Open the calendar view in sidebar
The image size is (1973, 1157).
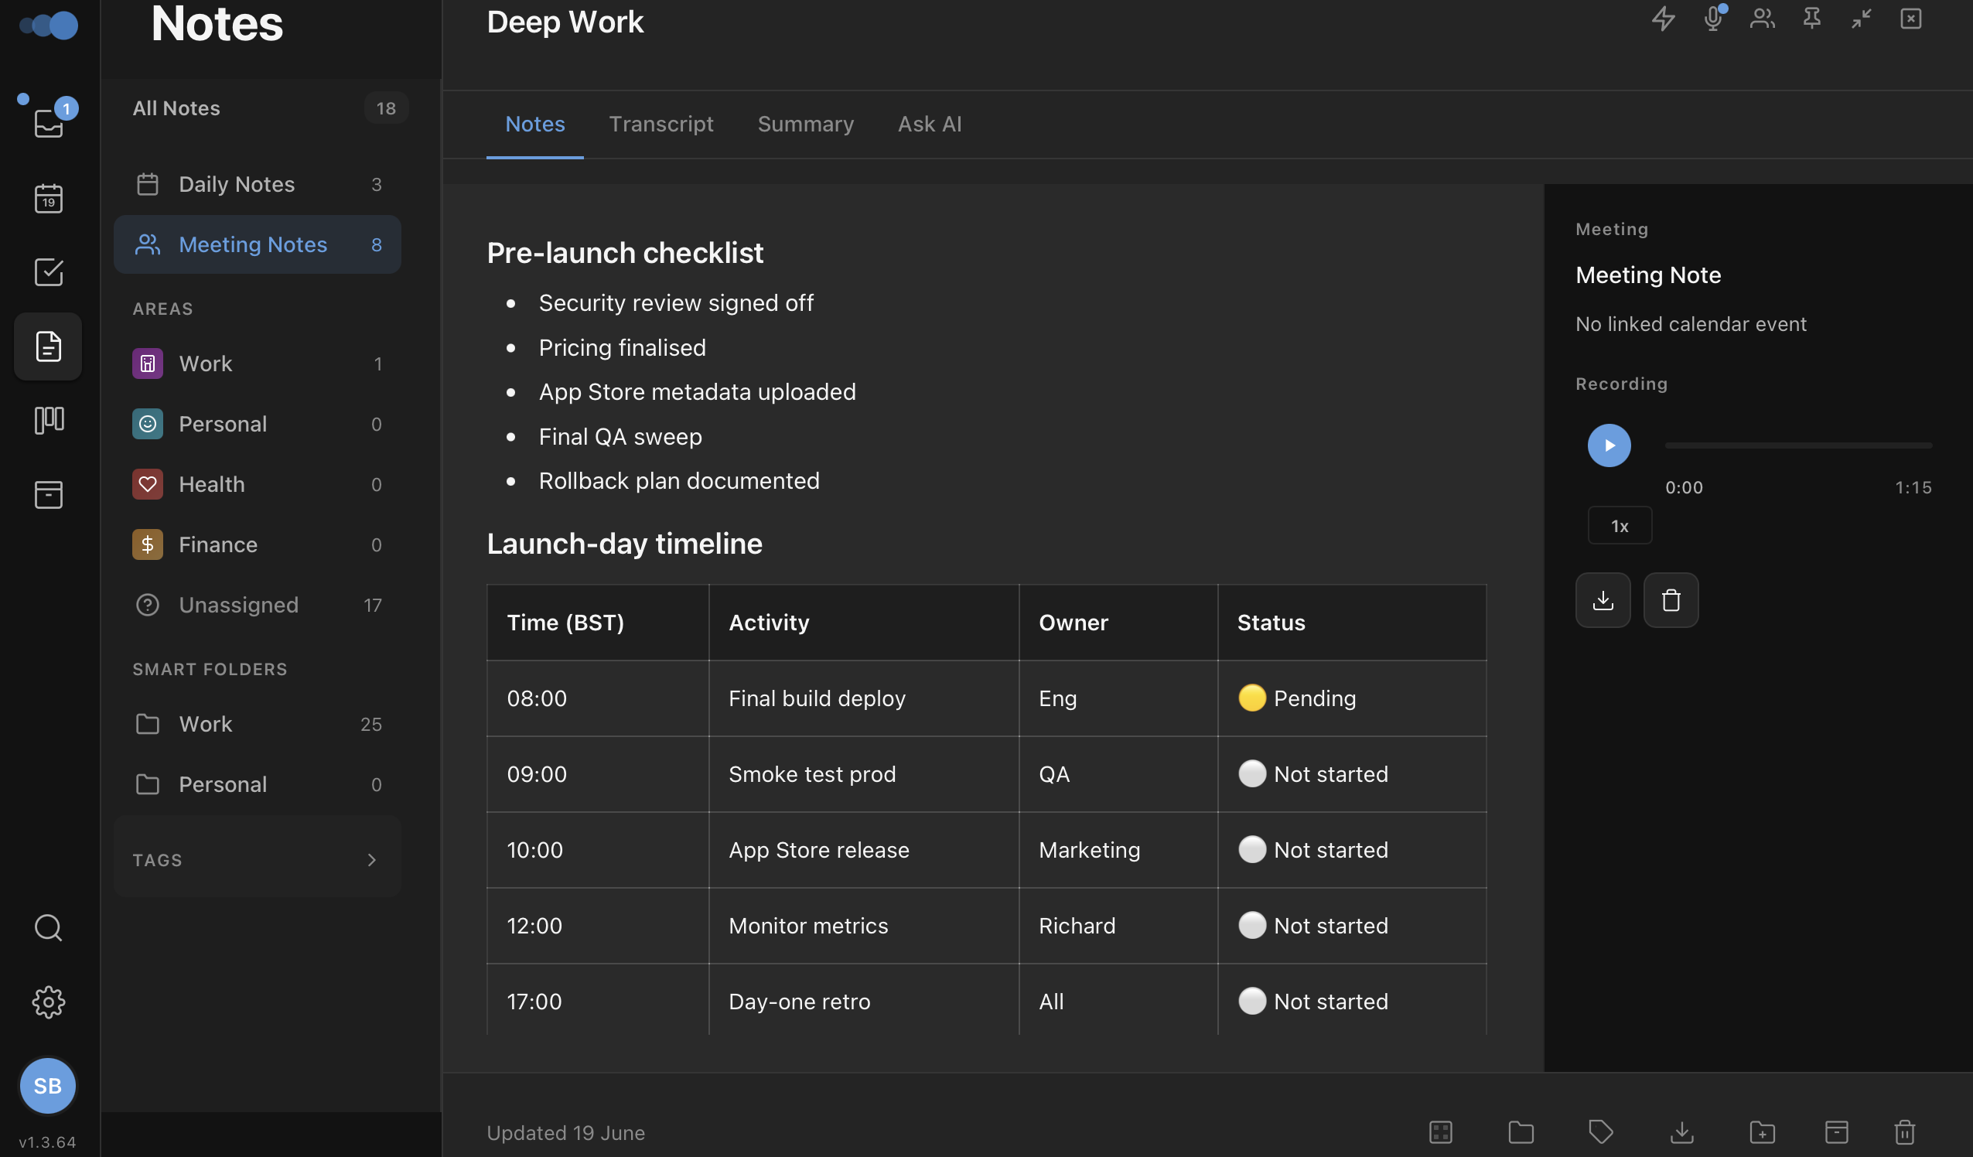(49, 198)
